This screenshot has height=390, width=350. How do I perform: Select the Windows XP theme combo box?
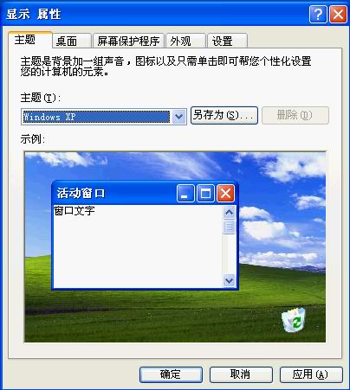[104, 117]
